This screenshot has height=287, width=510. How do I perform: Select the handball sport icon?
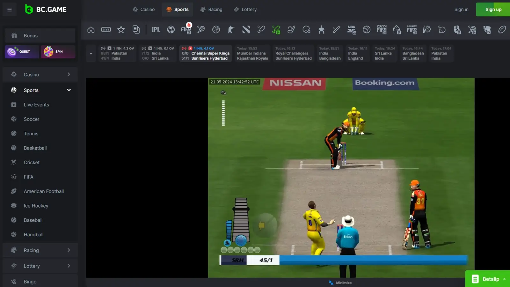click(x=427, y=30)
